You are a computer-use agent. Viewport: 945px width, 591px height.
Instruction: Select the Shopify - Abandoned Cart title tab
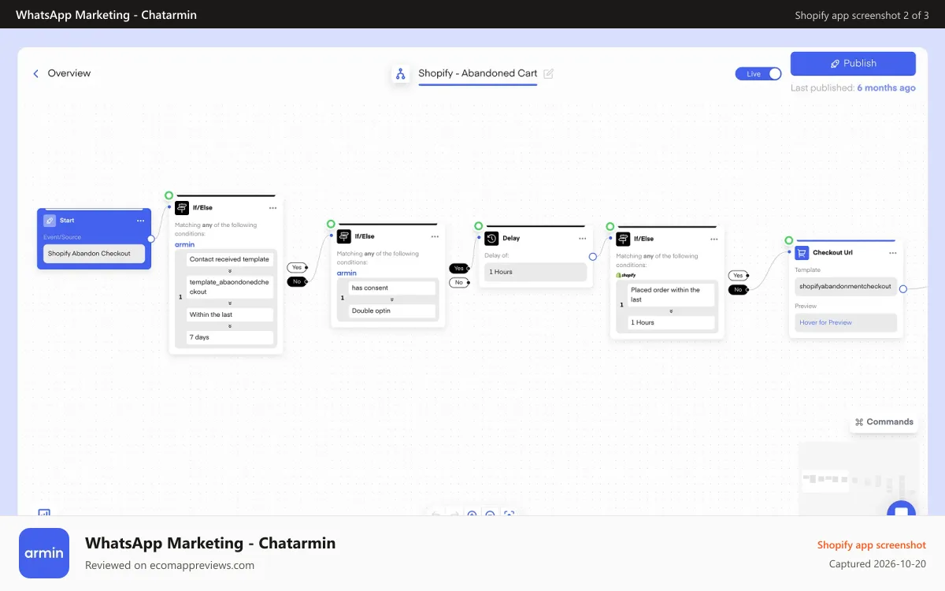(x=478, y=73)
